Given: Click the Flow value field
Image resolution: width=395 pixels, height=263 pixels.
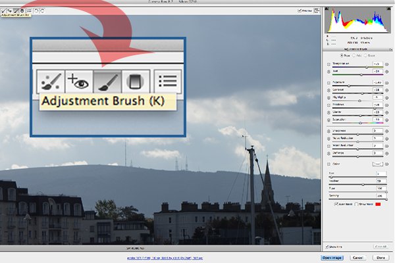Looking at the screenshot, I should coord(381,189).
